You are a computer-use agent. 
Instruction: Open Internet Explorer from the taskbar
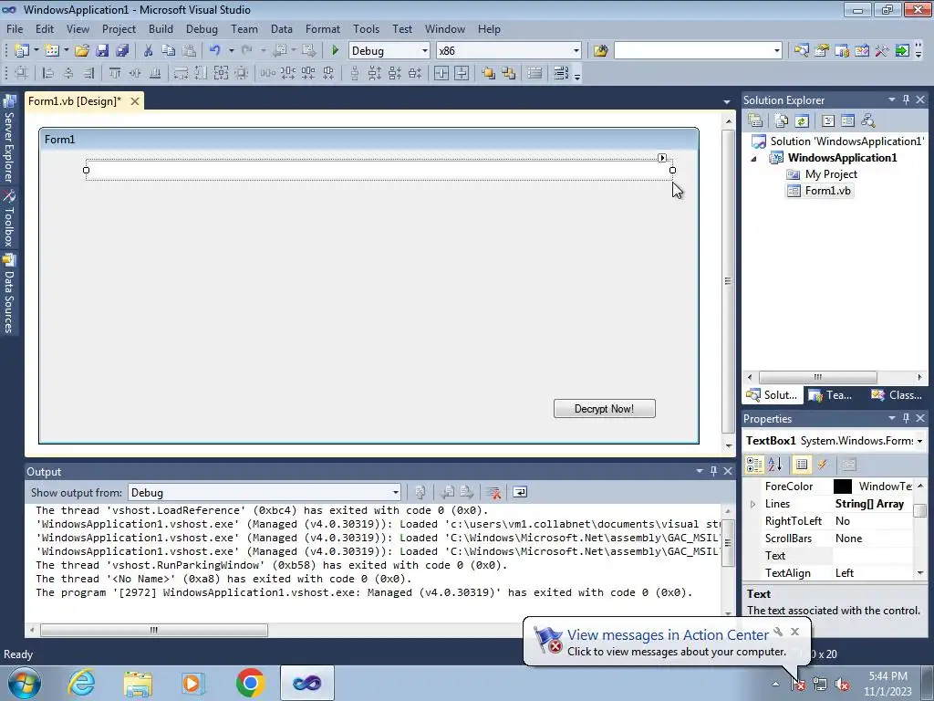[x=81, y=683]
